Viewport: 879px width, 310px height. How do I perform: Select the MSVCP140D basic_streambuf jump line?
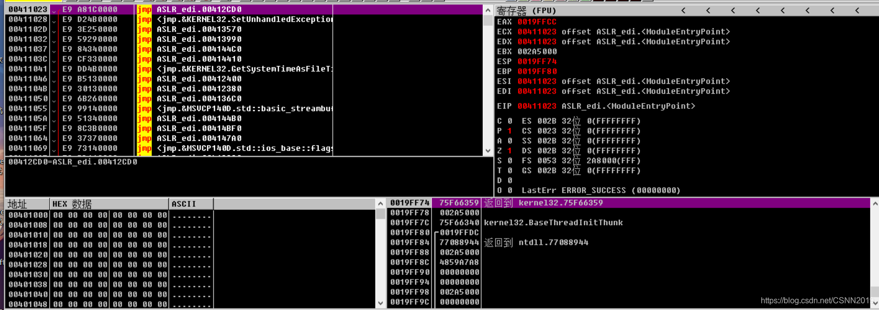point(235,109)
